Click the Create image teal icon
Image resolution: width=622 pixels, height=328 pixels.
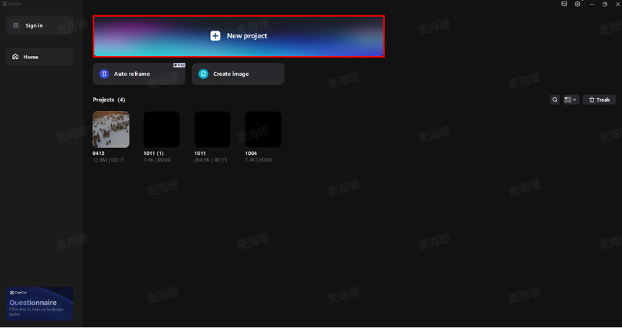203,74
